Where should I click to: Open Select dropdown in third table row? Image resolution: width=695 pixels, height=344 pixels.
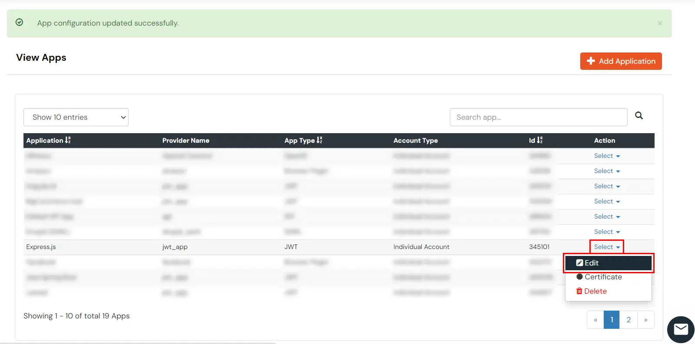pos(607,186)
